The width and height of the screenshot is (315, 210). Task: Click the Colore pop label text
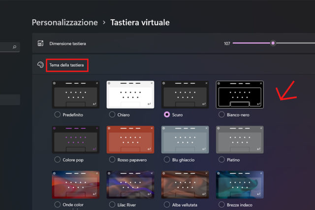coord(73,160)
